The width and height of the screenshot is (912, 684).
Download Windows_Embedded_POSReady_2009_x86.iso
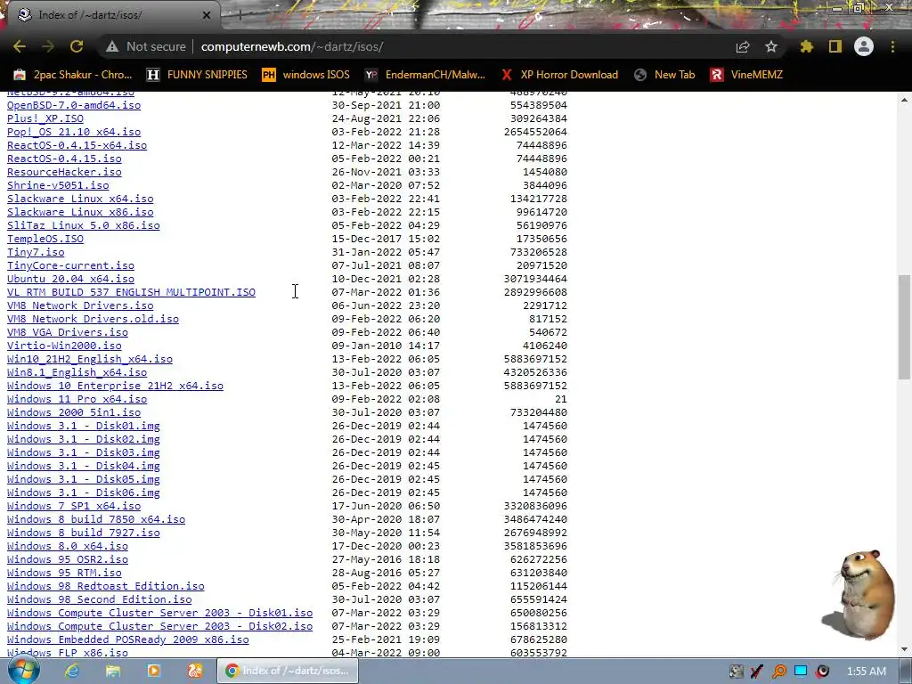[128, 640]
